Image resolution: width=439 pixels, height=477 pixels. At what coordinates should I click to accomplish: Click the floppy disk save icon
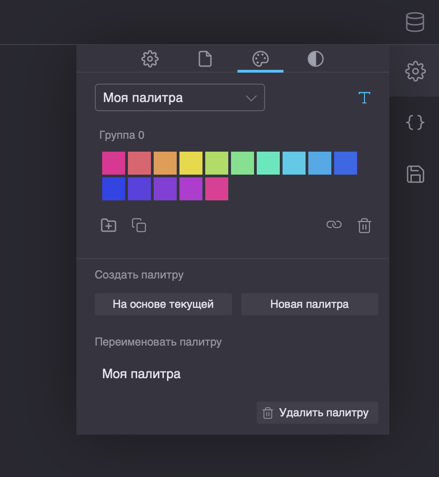tap(415, 175)
